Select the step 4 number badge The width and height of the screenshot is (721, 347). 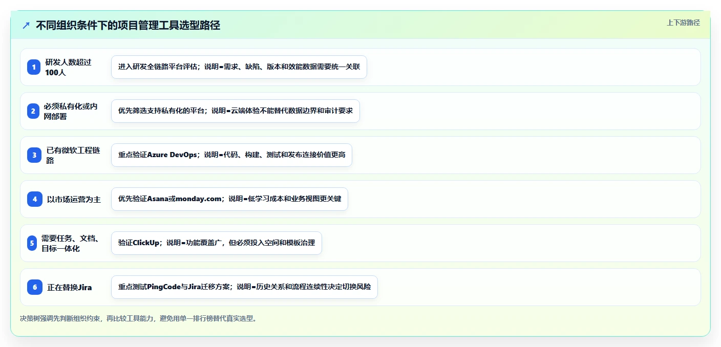pyautogui.click(x=34, y=199)
